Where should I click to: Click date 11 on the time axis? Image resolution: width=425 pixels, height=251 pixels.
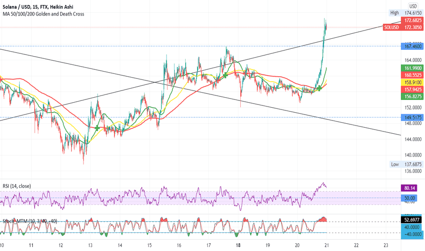(31, 246)
